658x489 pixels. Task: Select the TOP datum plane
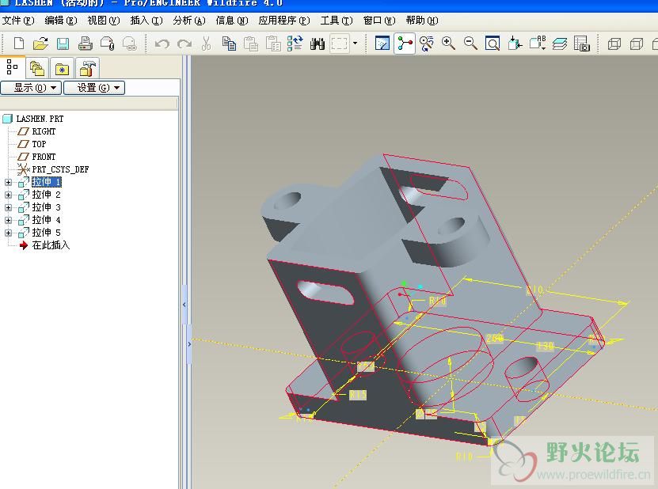39,144
